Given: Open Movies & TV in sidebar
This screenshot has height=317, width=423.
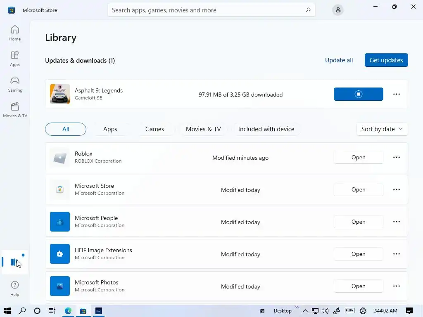Looking at the screenshot, I should (15, 110).
